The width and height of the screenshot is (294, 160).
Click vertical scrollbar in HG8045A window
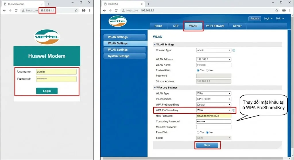pyautogui.click(x=292, y=86)
